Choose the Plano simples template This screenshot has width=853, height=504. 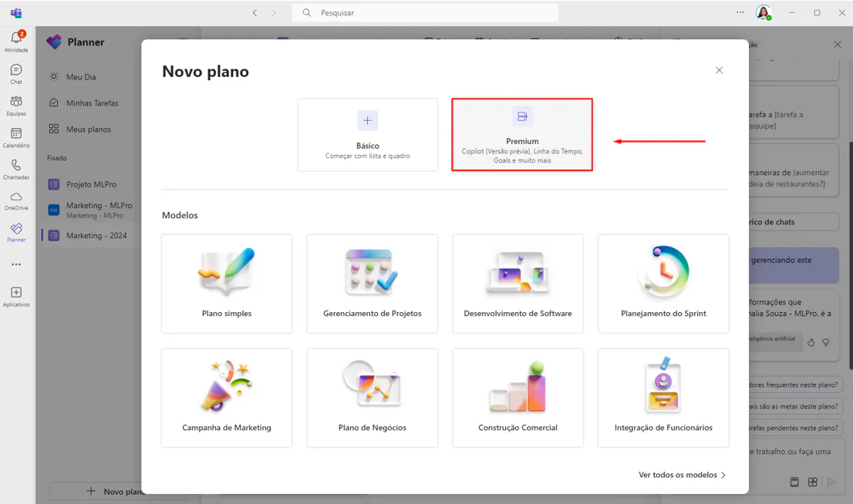[x=227, y=284]
